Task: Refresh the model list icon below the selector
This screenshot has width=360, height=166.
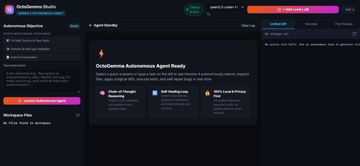Action: [209, 14]
